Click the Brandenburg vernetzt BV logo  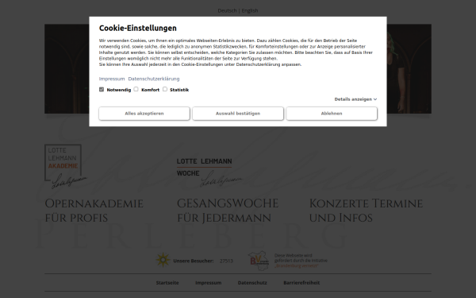click(x=259, y=261)
